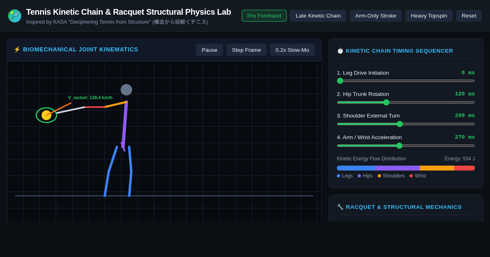Toggle 0.2x Slow-Mo playback
Screen dimensions: 490x257
coord(292,50)
